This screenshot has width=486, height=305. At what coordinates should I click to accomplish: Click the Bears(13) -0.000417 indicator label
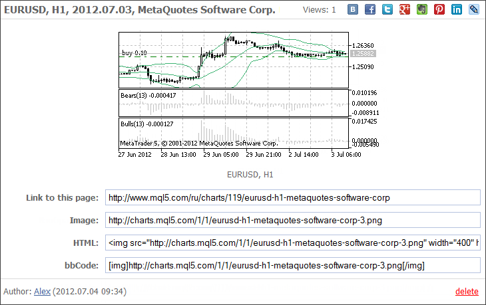pyautogui.click(x=148, y=95)
